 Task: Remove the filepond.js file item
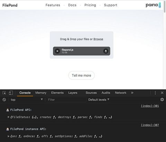tap(57, 51)
